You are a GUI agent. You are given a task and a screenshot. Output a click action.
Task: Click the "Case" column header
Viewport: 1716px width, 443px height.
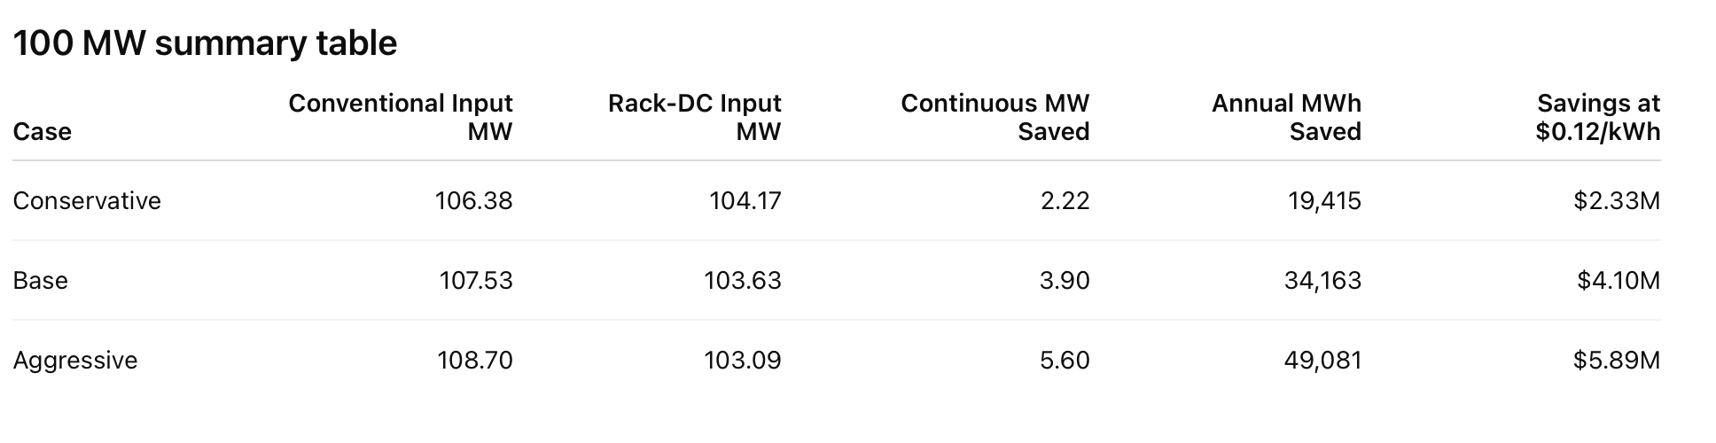pos(43,132)
